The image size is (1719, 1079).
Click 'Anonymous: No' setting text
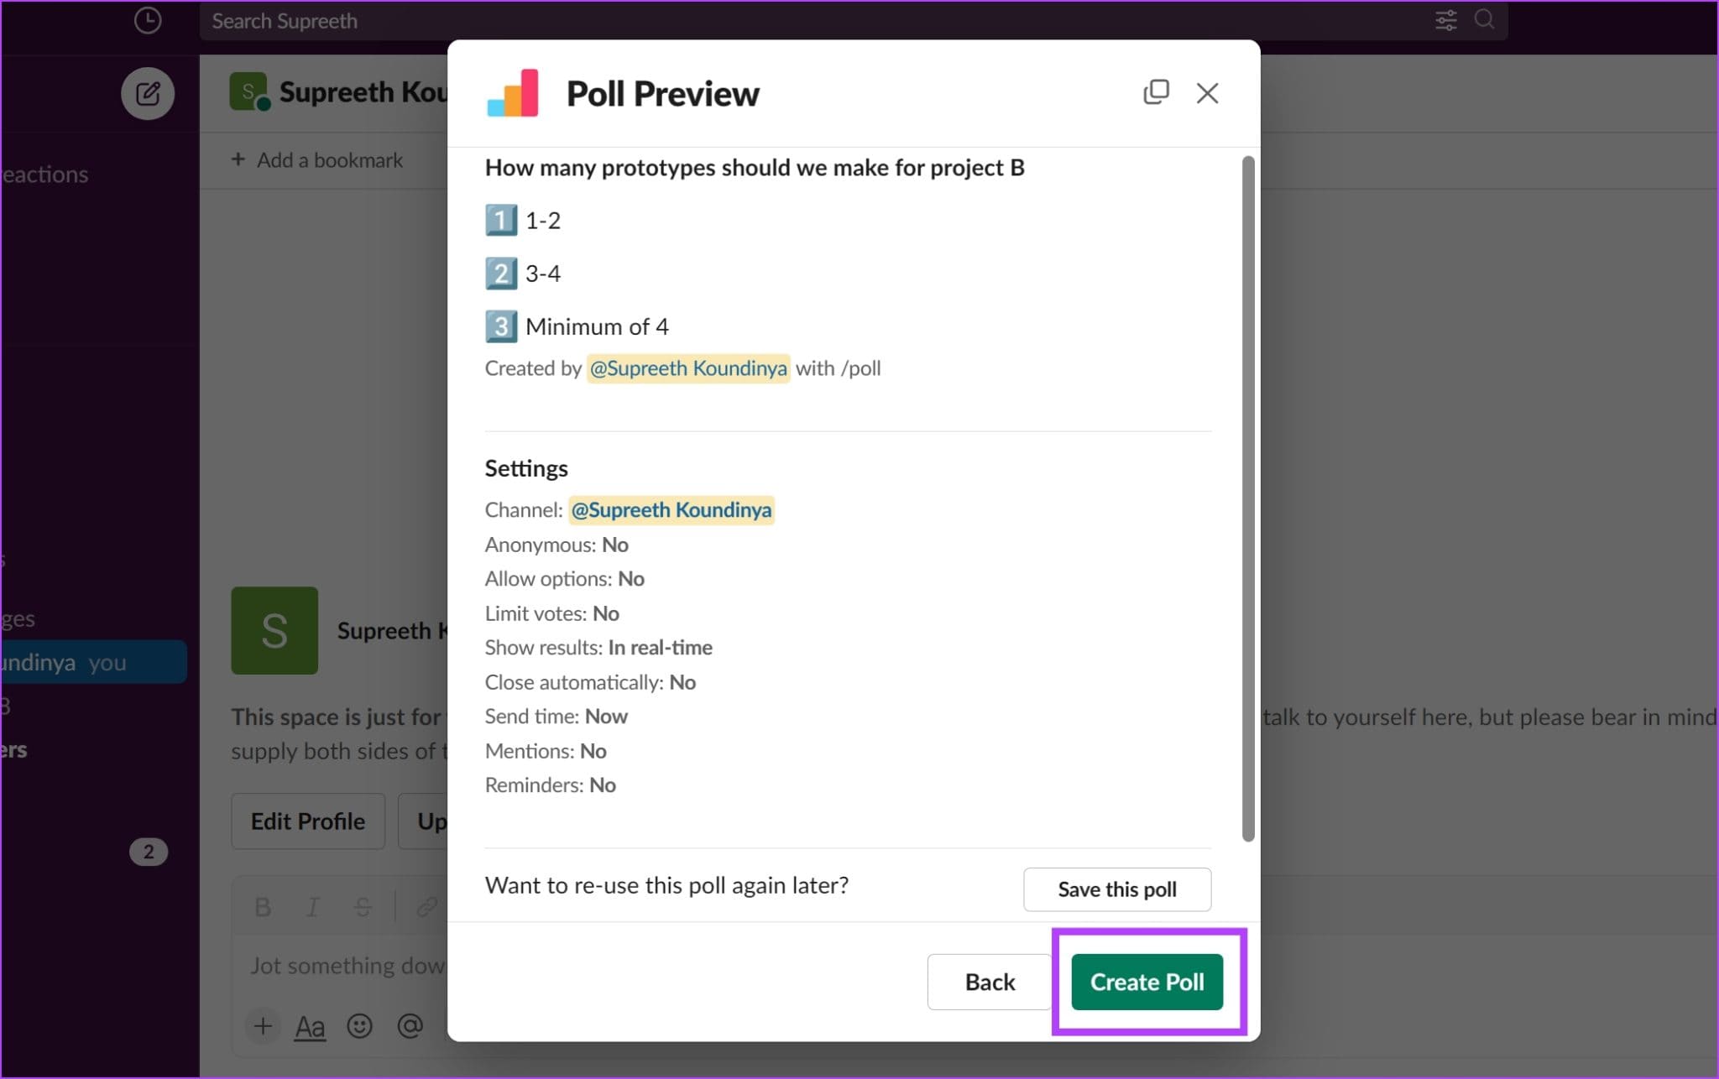556,545
